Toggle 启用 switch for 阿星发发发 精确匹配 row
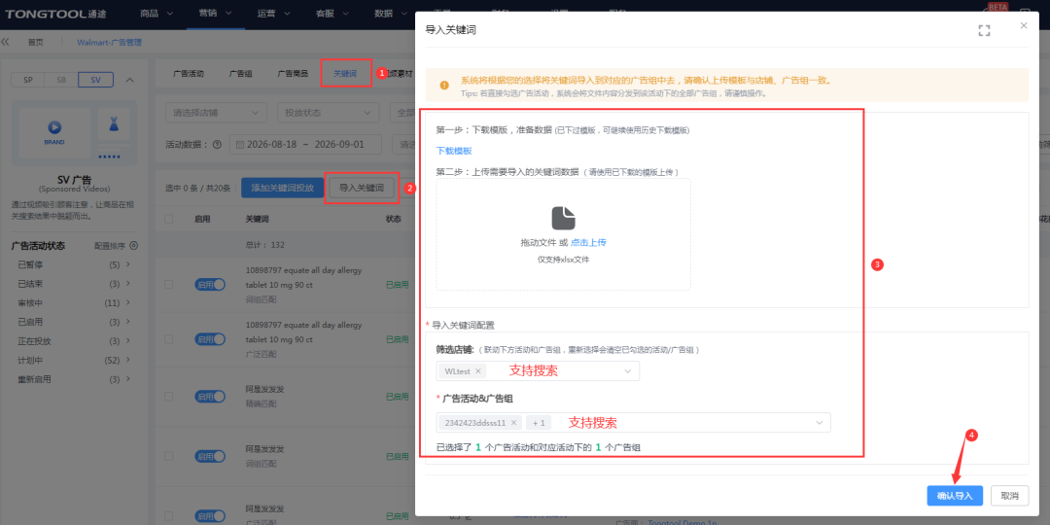 tap(210, 397)
